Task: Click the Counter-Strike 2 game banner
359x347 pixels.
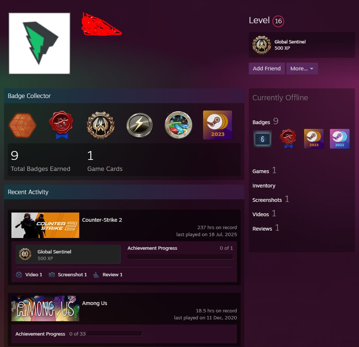Action: 45,225
